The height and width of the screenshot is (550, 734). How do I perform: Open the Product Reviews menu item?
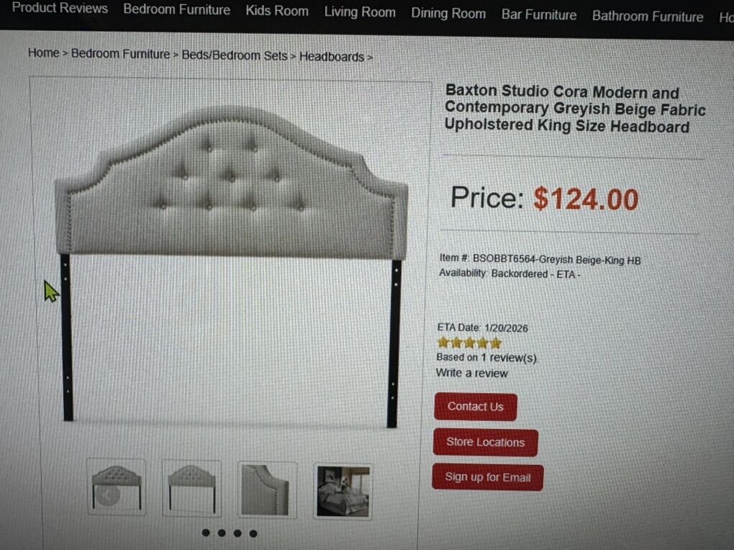point(60,9)
